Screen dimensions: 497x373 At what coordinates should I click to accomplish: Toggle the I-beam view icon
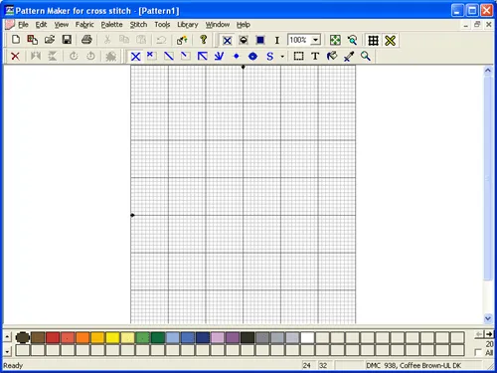point(277,41)
